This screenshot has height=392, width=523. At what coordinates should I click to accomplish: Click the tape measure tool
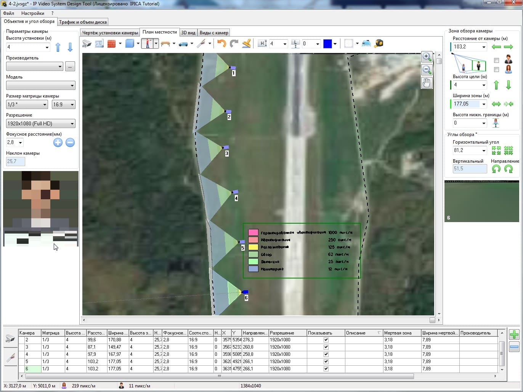[x=379, y=43]
